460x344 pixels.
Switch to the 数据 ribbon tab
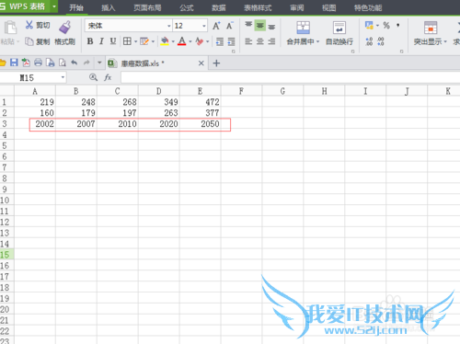pyautogui.click(x=219, y=7)
